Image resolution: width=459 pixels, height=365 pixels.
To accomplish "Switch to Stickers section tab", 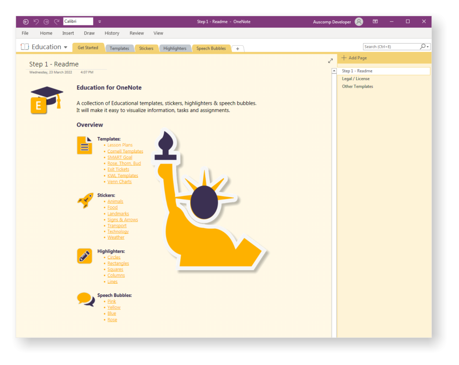I will 146,48.
